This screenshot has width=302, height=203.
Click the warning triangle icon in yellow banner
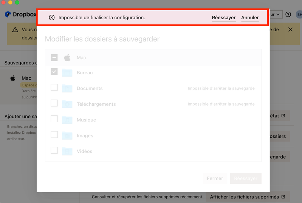pyautogui.click(x=15, y=29)
